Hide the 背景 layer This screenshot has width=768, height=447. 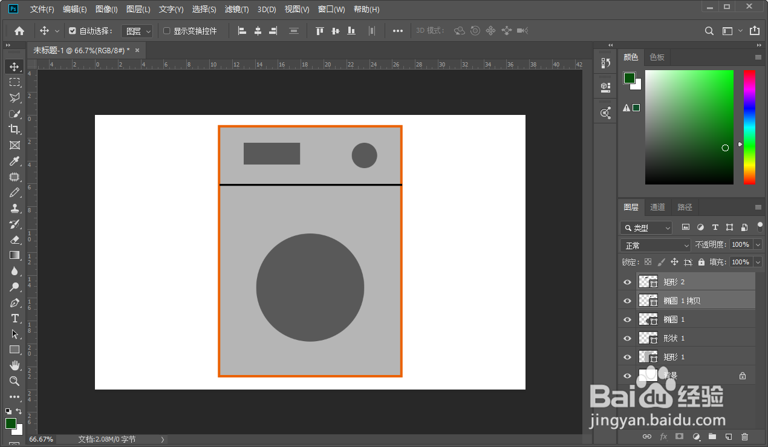pos(627,376)
